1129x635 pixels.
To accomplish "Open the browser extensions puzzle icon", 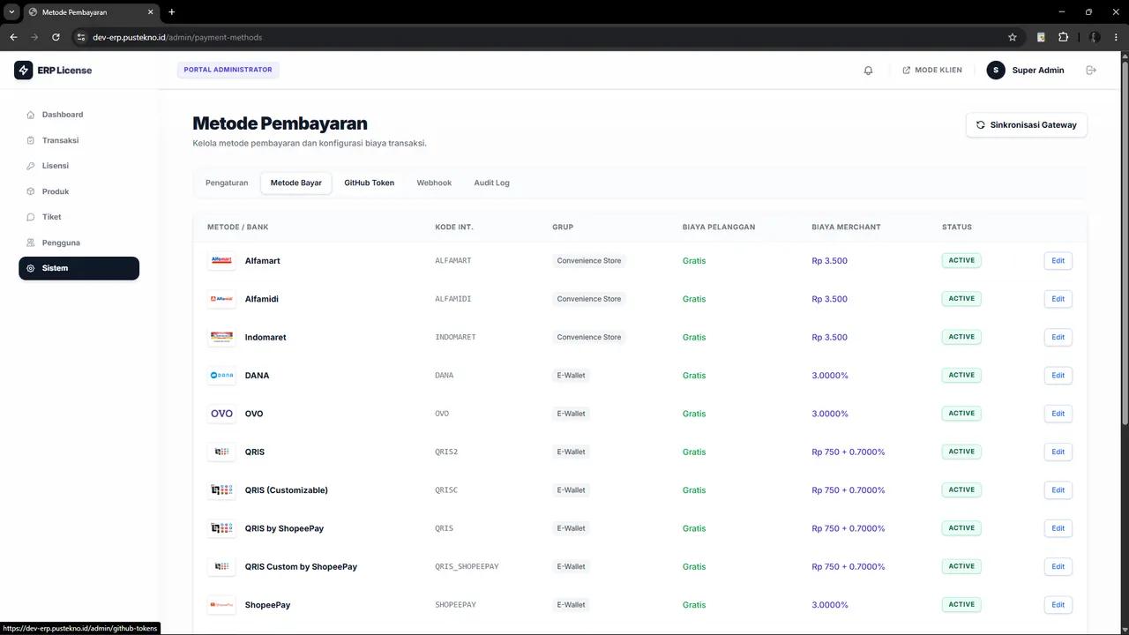I will 1063,37.
